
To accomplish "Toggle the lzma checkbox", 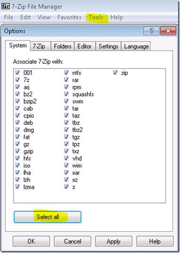I will coord(17,187).
